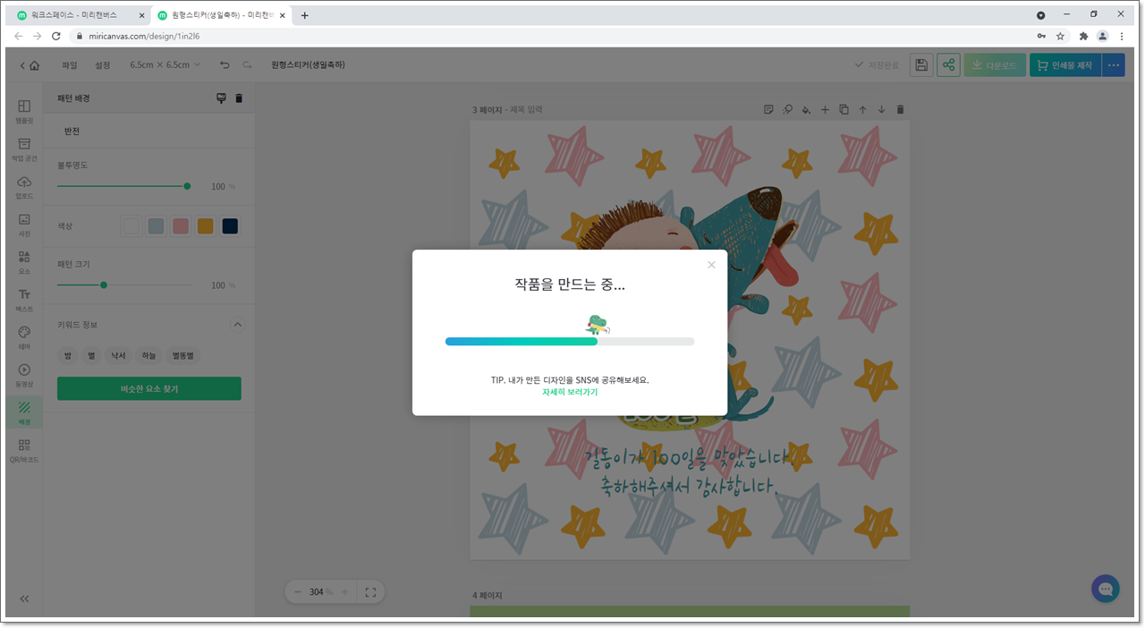Click the 별 keyword tag
Screen dimensions: 1145x628
pyautogui.click(x=91, y=355)
